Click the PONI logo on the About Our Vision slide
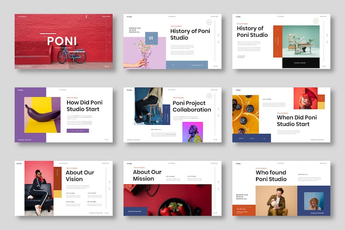This screenshot has width=345, height=230. 19,164
